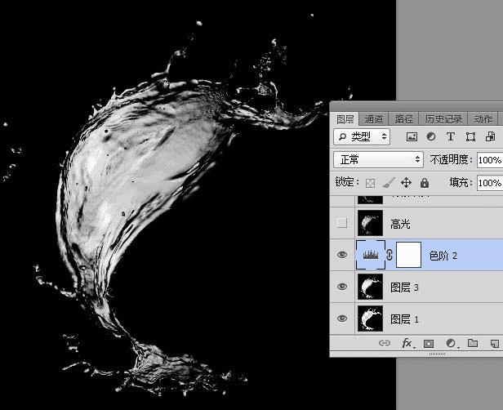The width and height of the screenshot is (503, 410).
Task: Show the hidden 高光 layer
Action: pos(342,223)
